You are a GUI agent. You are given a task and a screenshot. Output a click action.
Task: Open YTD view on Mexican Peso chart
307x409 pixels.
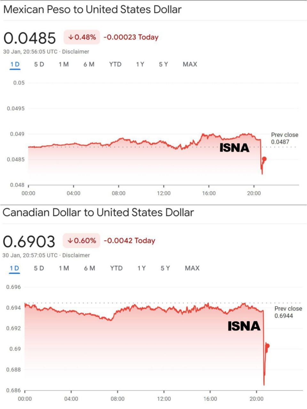(x=115, y=64)
